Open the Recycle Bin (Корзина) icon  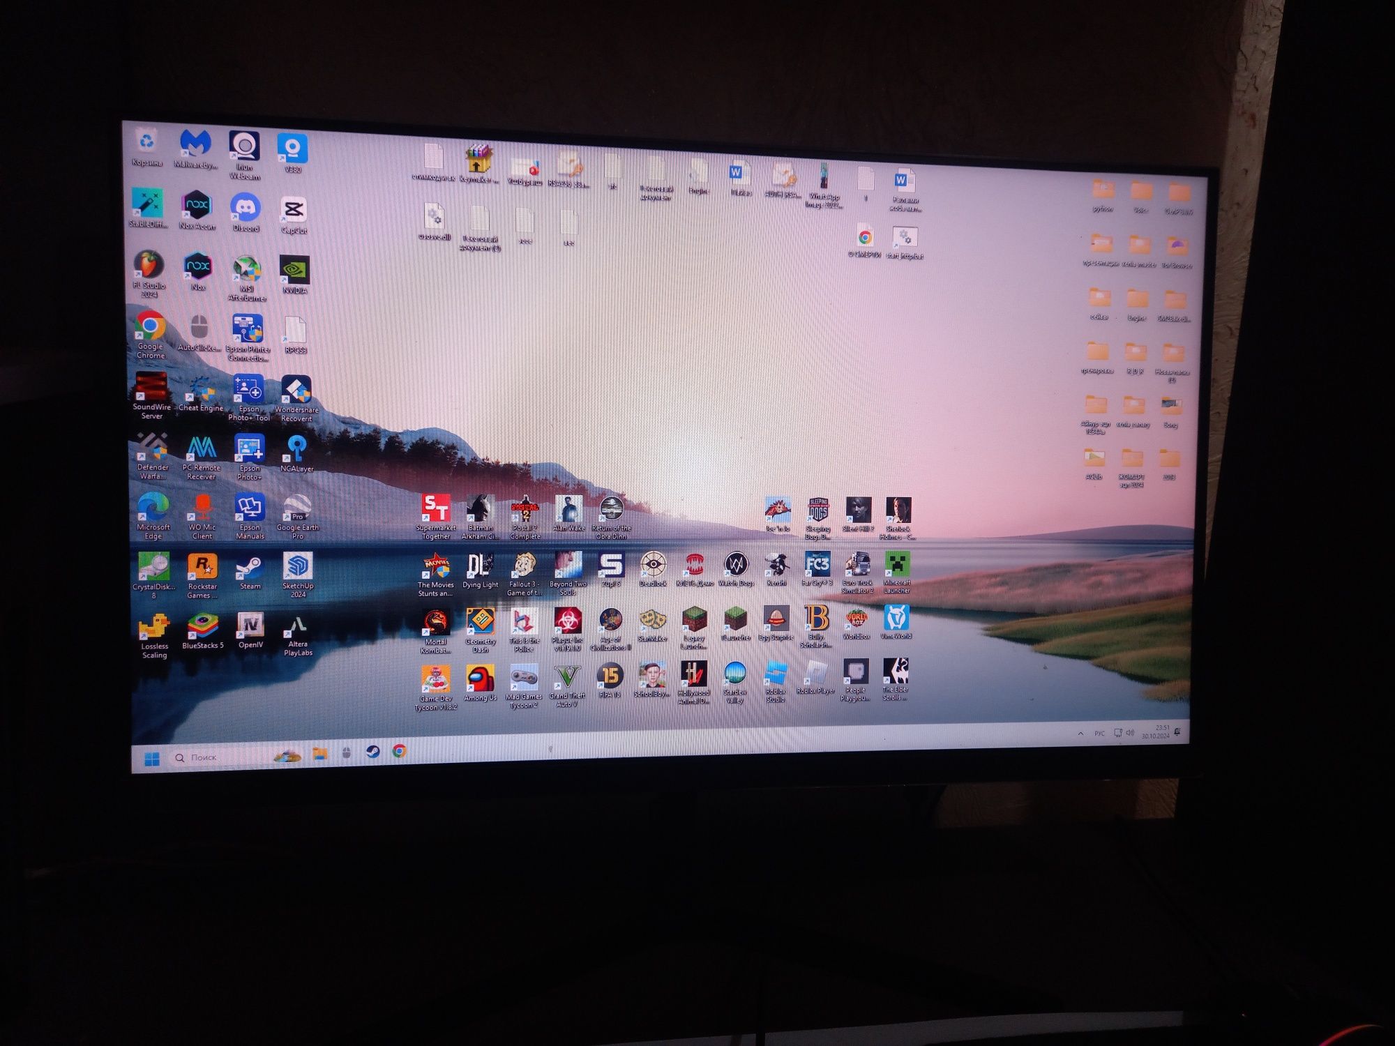point(146,149)
